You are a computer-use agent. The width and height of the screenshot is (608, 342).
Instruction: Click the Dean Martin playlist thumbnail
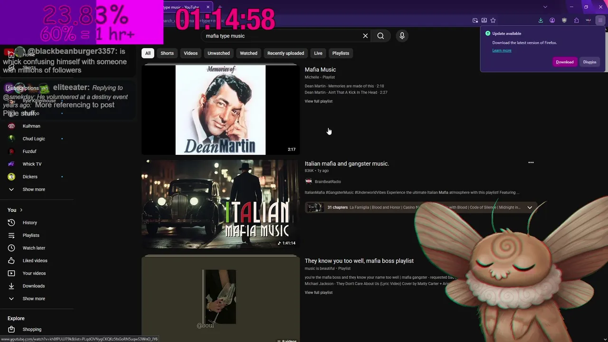220,110
